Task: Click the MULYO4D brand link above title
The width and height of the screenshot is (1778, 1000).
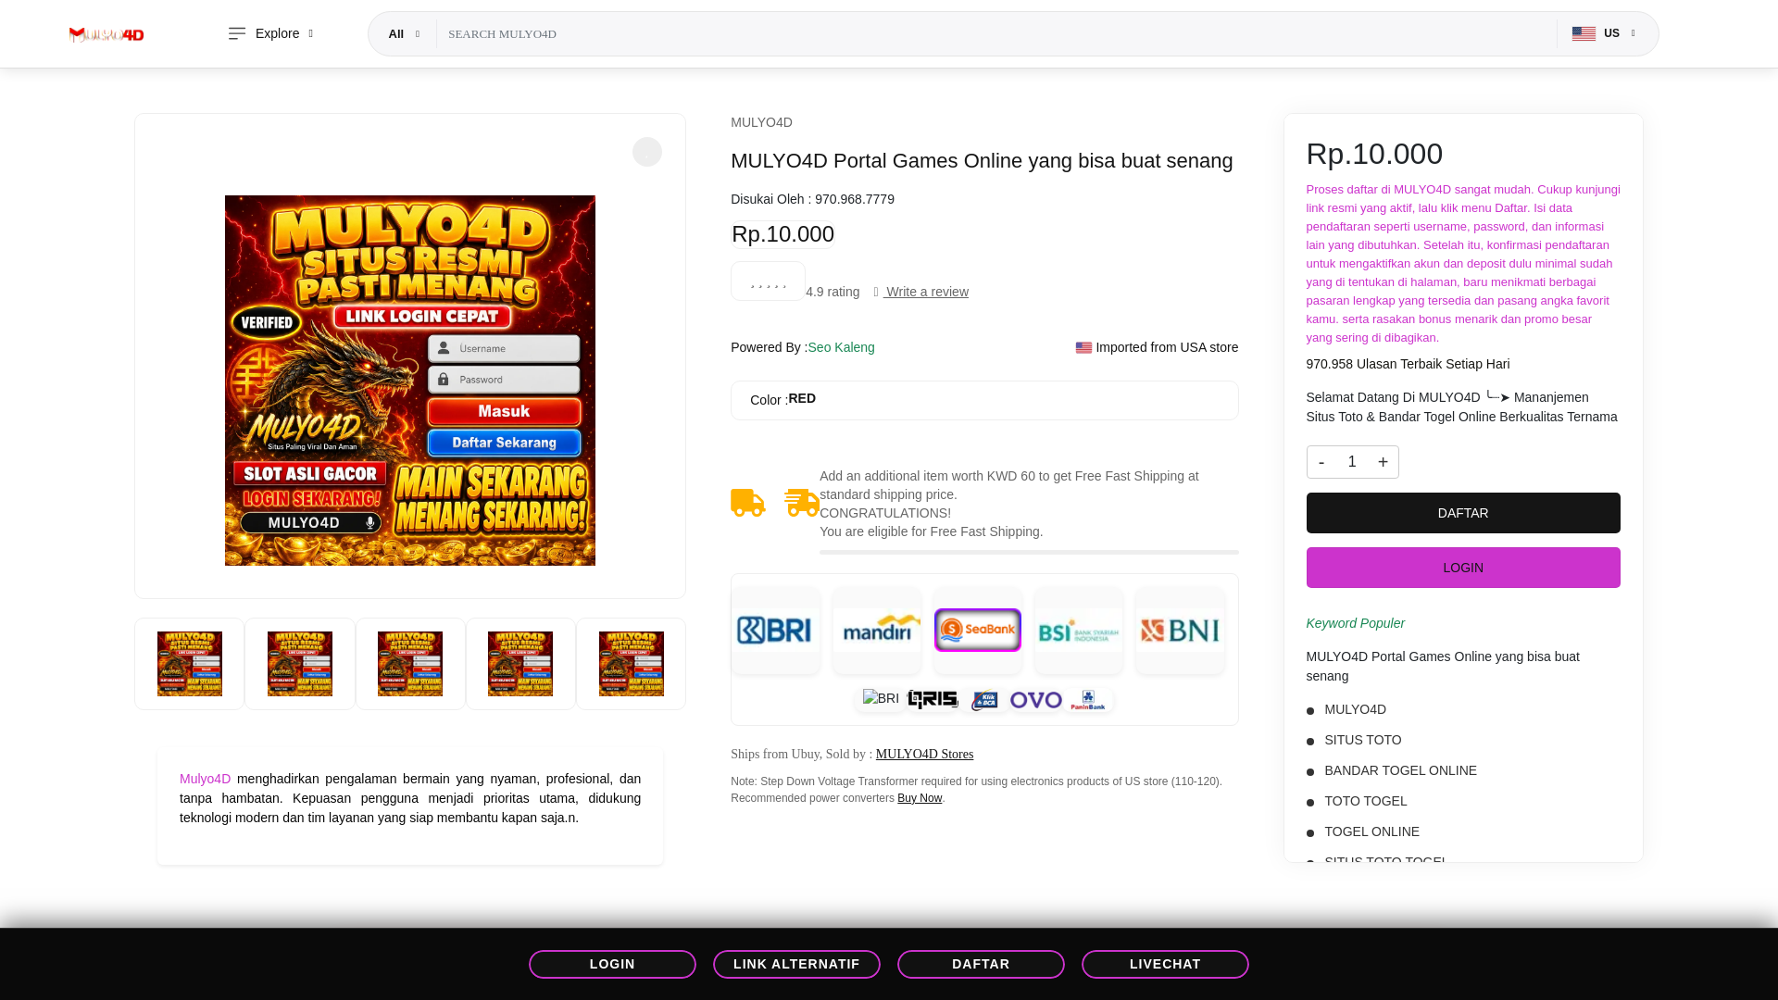Action: 761,122
